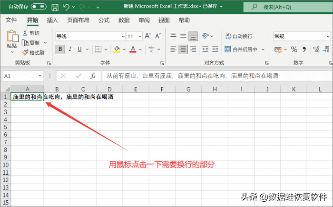Toggle Top Align icon
Viewport: 333px width, 207px height.
[x=173, y=36]
